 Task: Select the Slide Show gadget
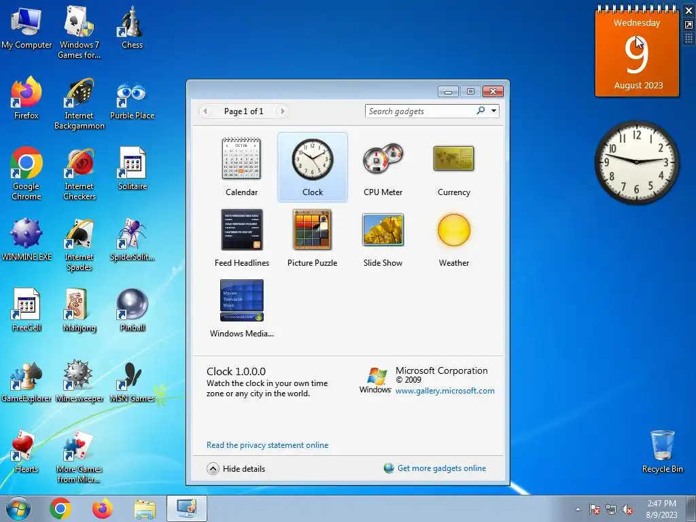pyautogui.click(x=383, y=238)
